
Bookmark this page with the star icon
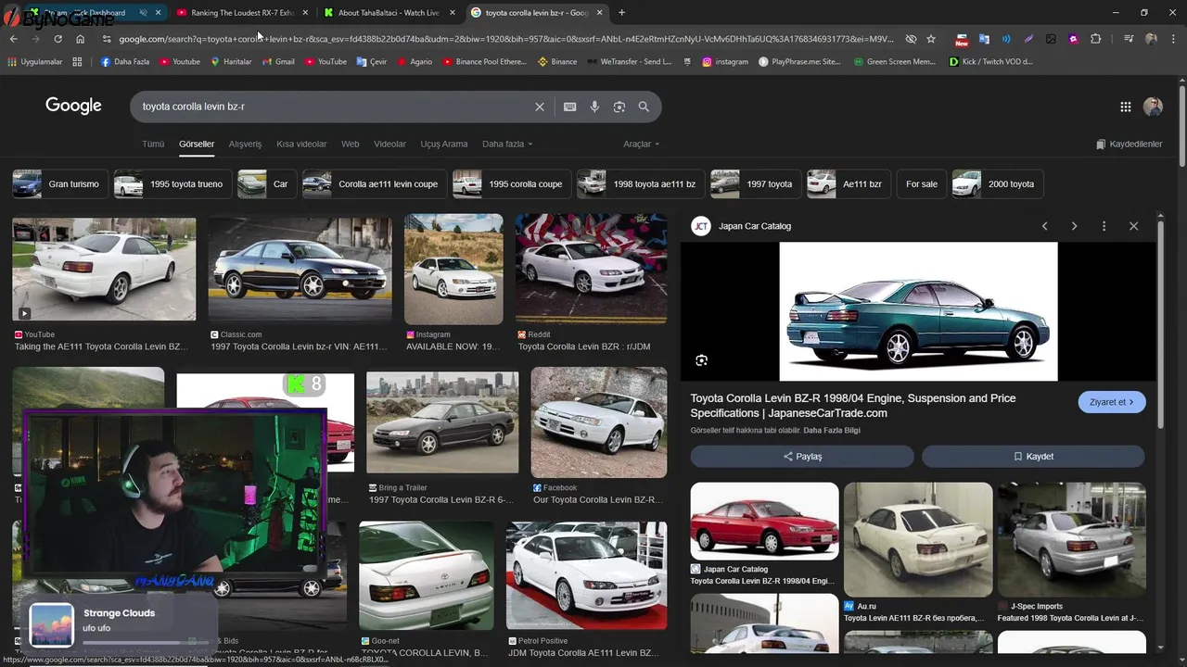tap(930, 39)
